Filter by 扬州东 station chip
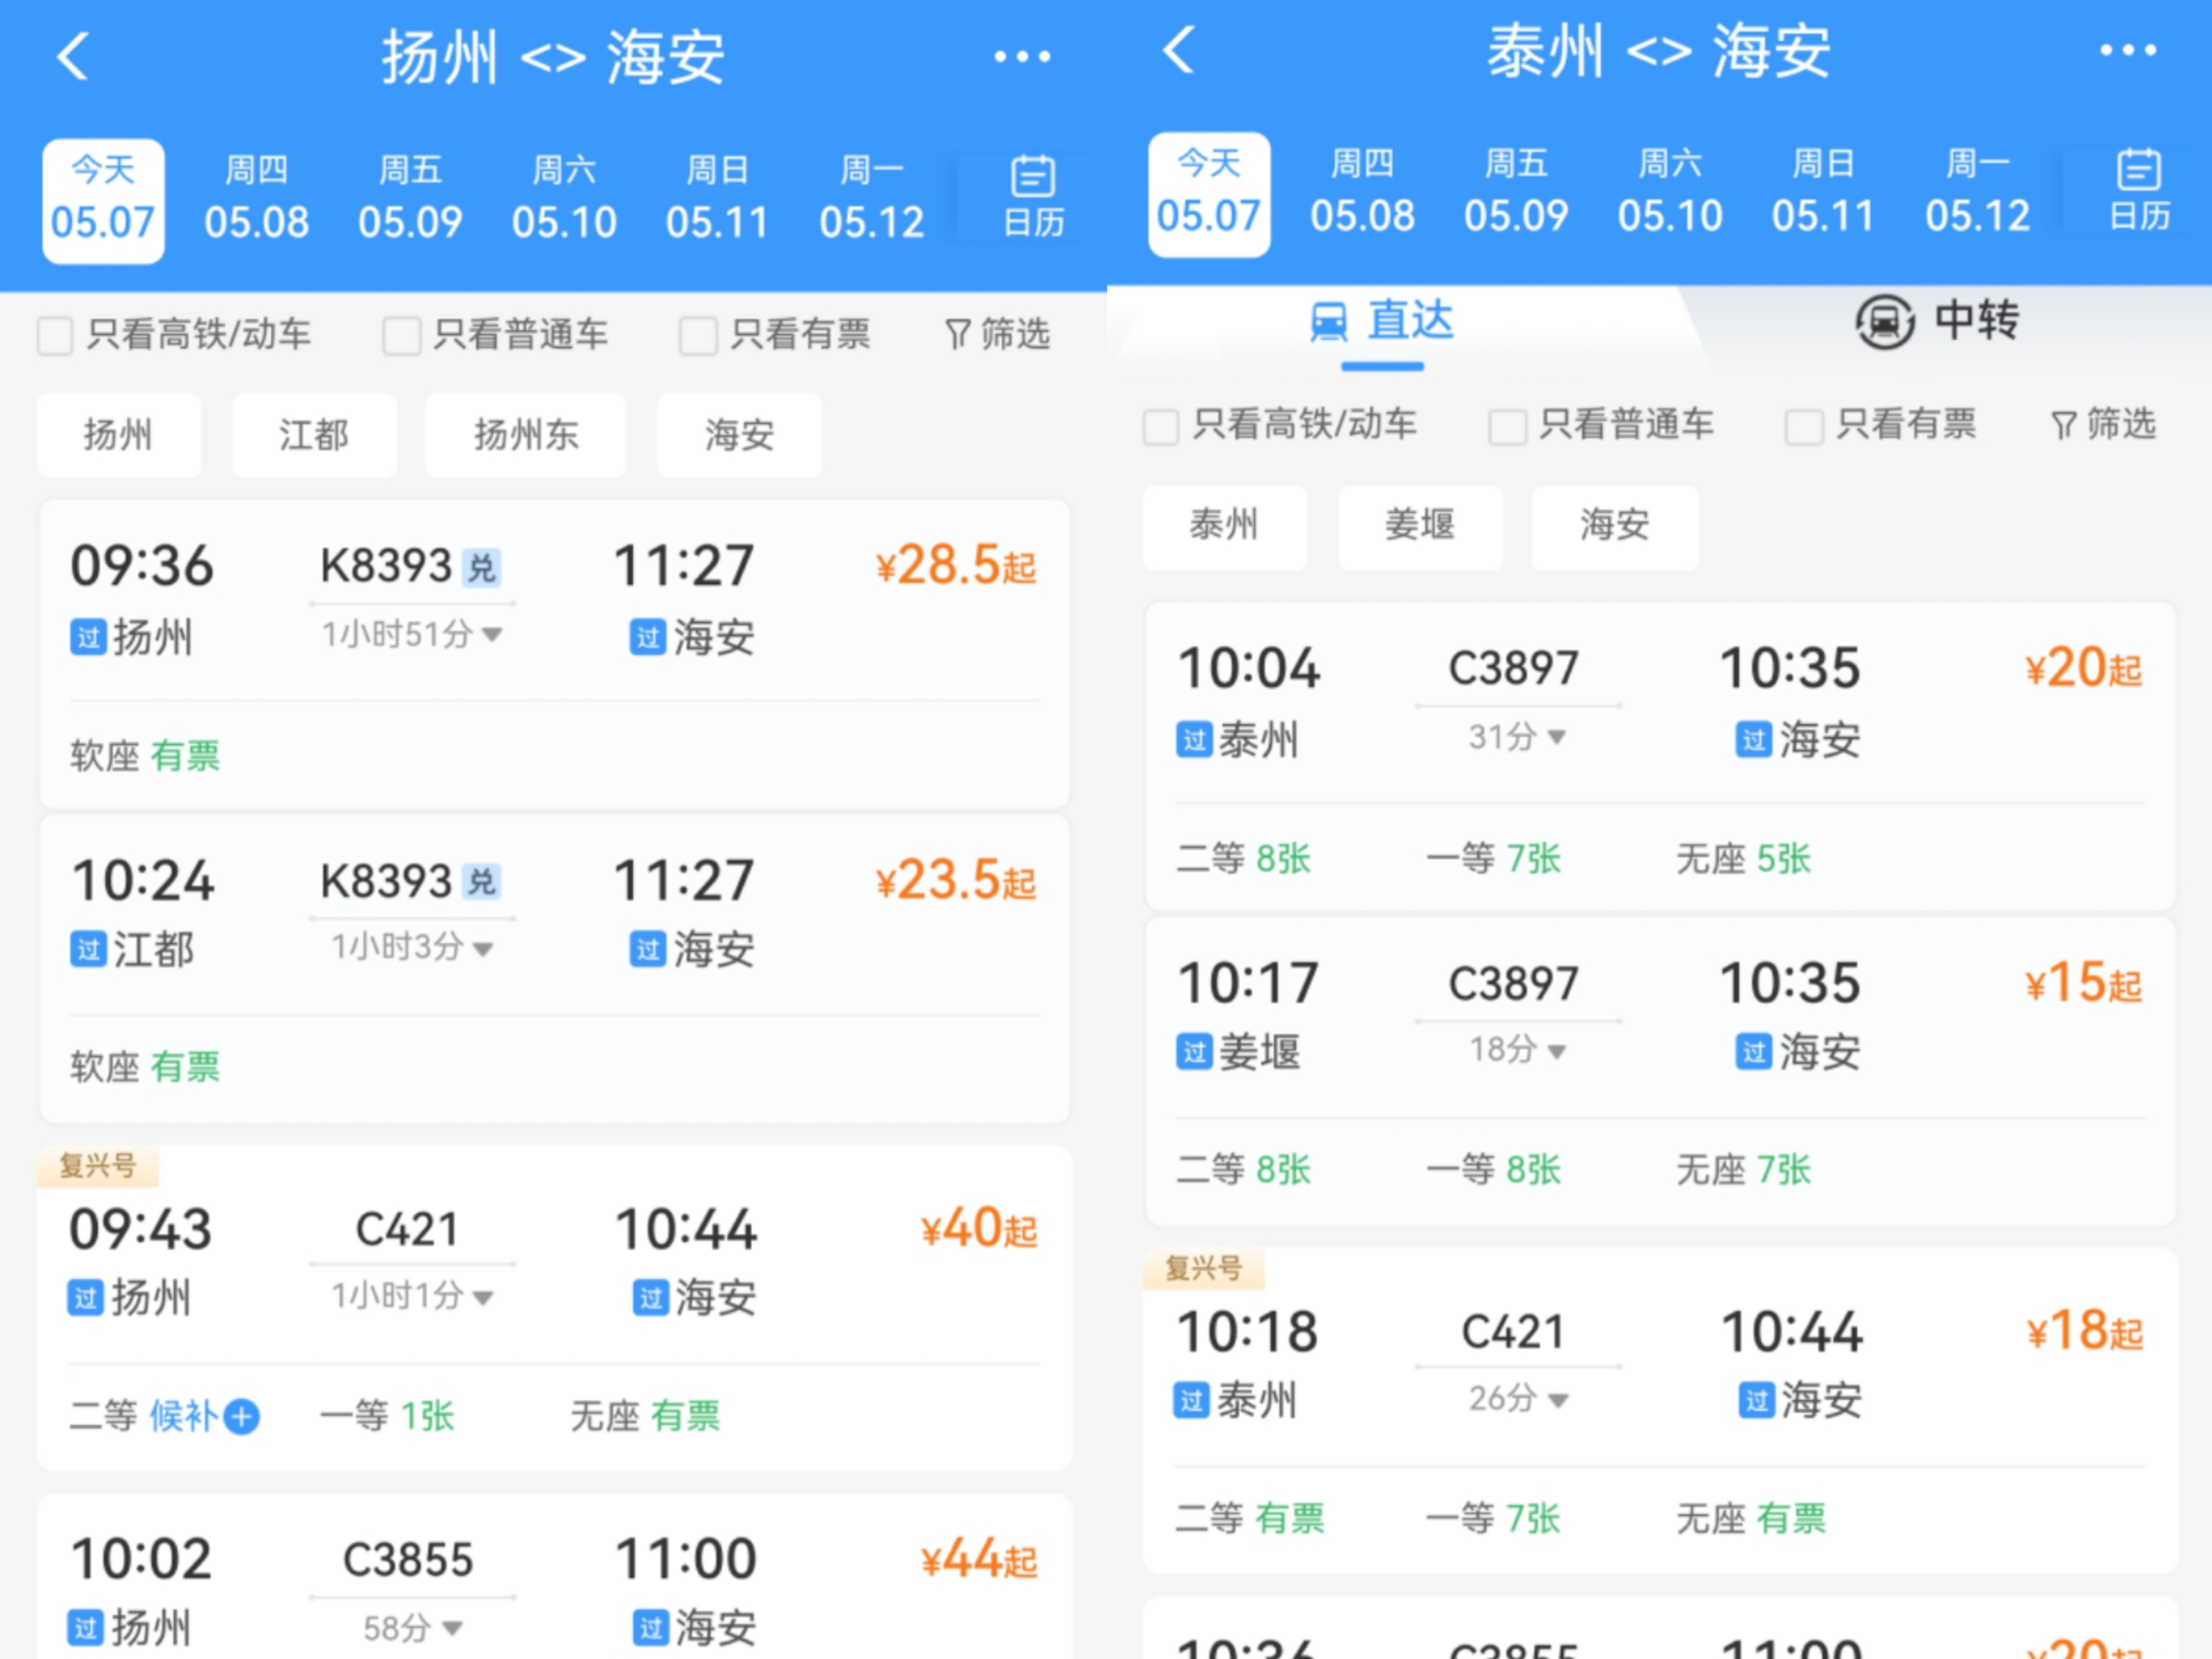The height and width of the screenshot is (1659, 2212). pyautogui.click(x=526, y=435)
